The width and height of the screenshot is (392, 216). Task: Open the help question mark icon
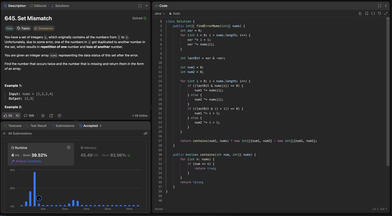click(59, 116)
